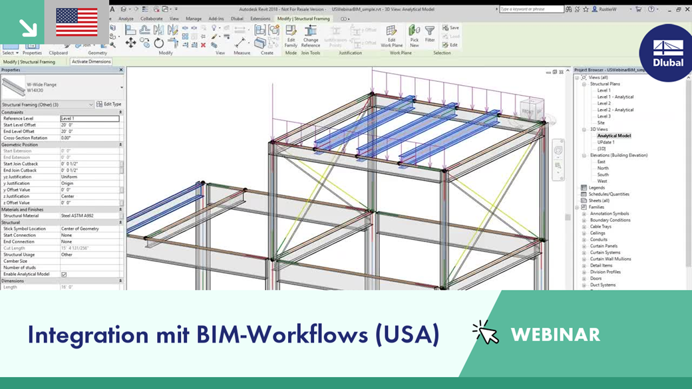Select the Offset tool
This screenshot has height=389, width=692.
[x=145, y=30]
